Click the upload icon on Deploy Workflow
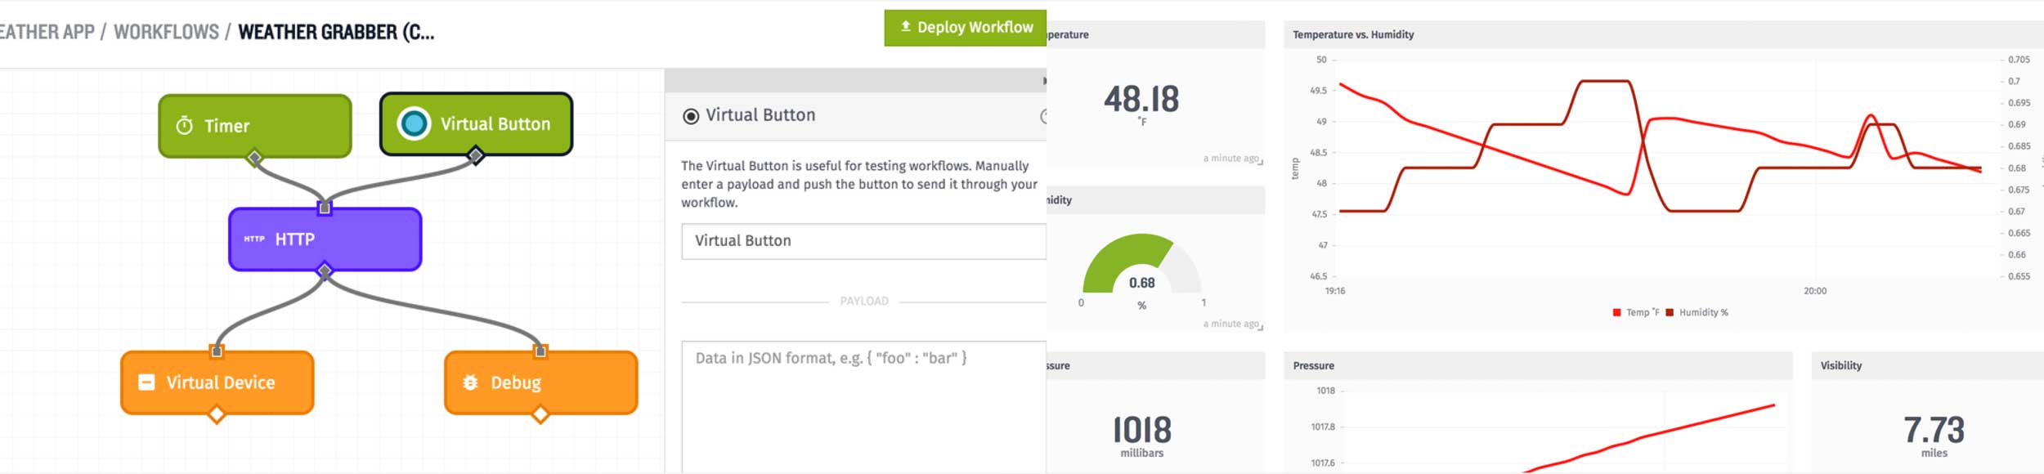 point(905,27)
